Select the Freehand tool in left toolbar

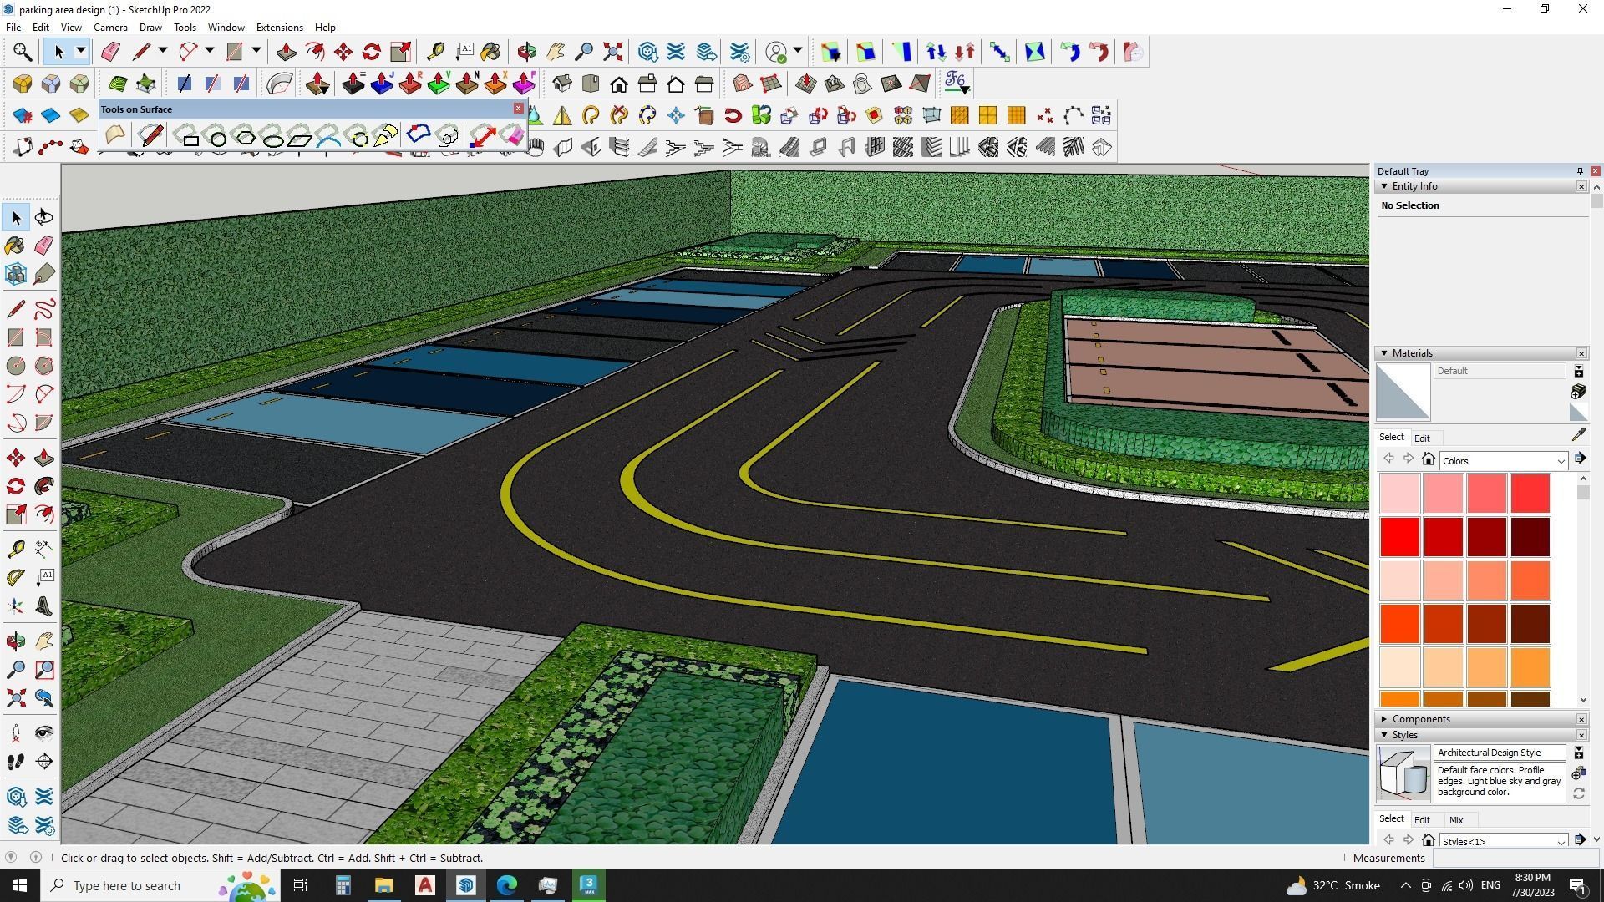44,309
